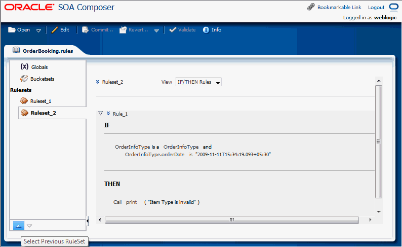Viewport: 402px width, 247px height.
Task: Open the Info button
Action: [212, 30]
